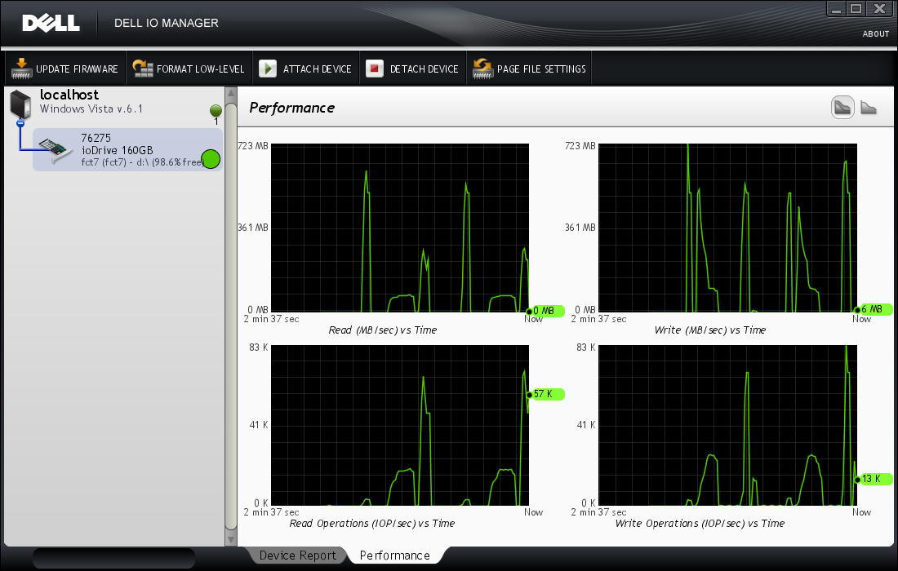Click the large green ioDrive status indicator
This screenshot has width=898, height=571.
point(211,159)
